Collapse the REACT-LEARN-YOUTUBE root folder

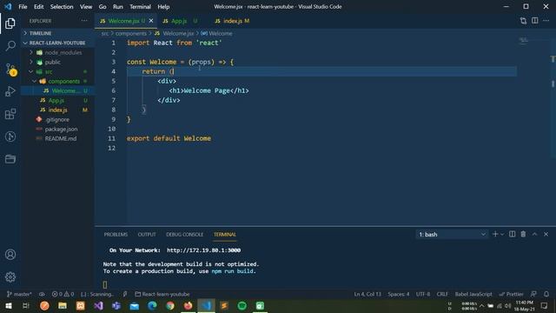point(56,43)
